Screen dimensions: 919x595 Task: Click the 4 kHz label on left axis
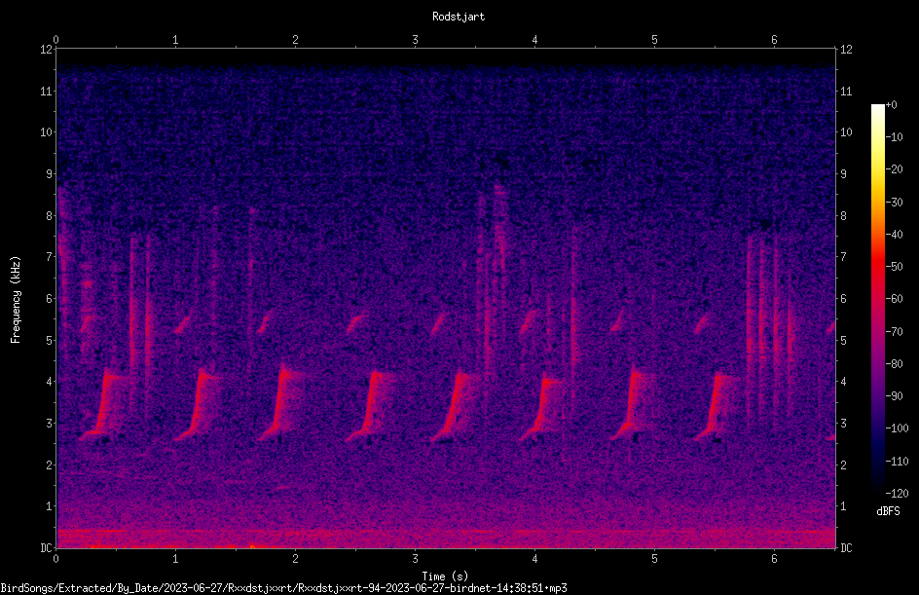50,382
